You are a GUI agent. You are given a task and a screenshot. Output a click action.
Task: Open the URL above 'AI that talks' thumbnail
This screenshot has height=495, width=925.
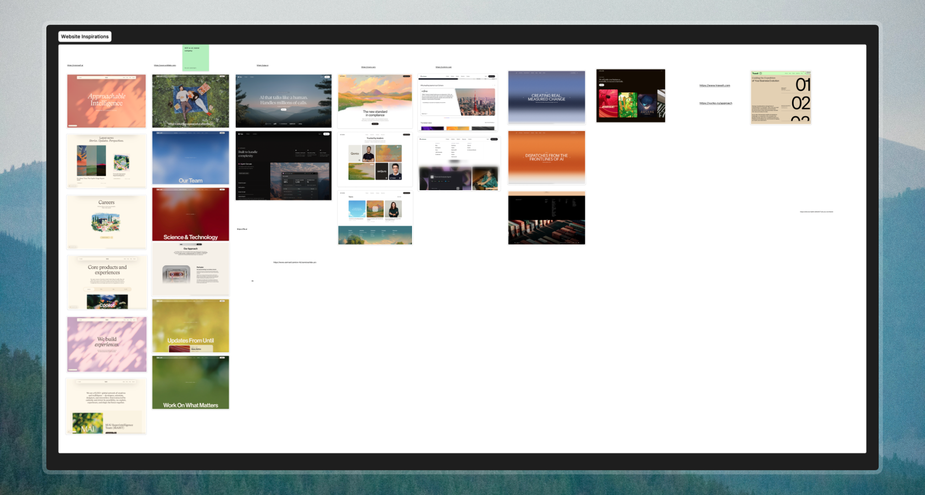click(x=262, y=66)
